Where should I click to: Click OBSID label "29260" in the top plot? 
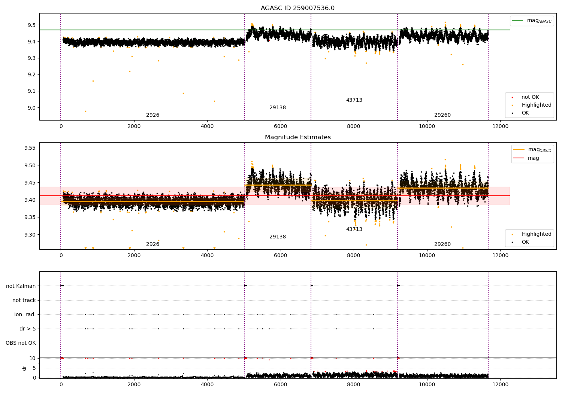coord(442,115)
